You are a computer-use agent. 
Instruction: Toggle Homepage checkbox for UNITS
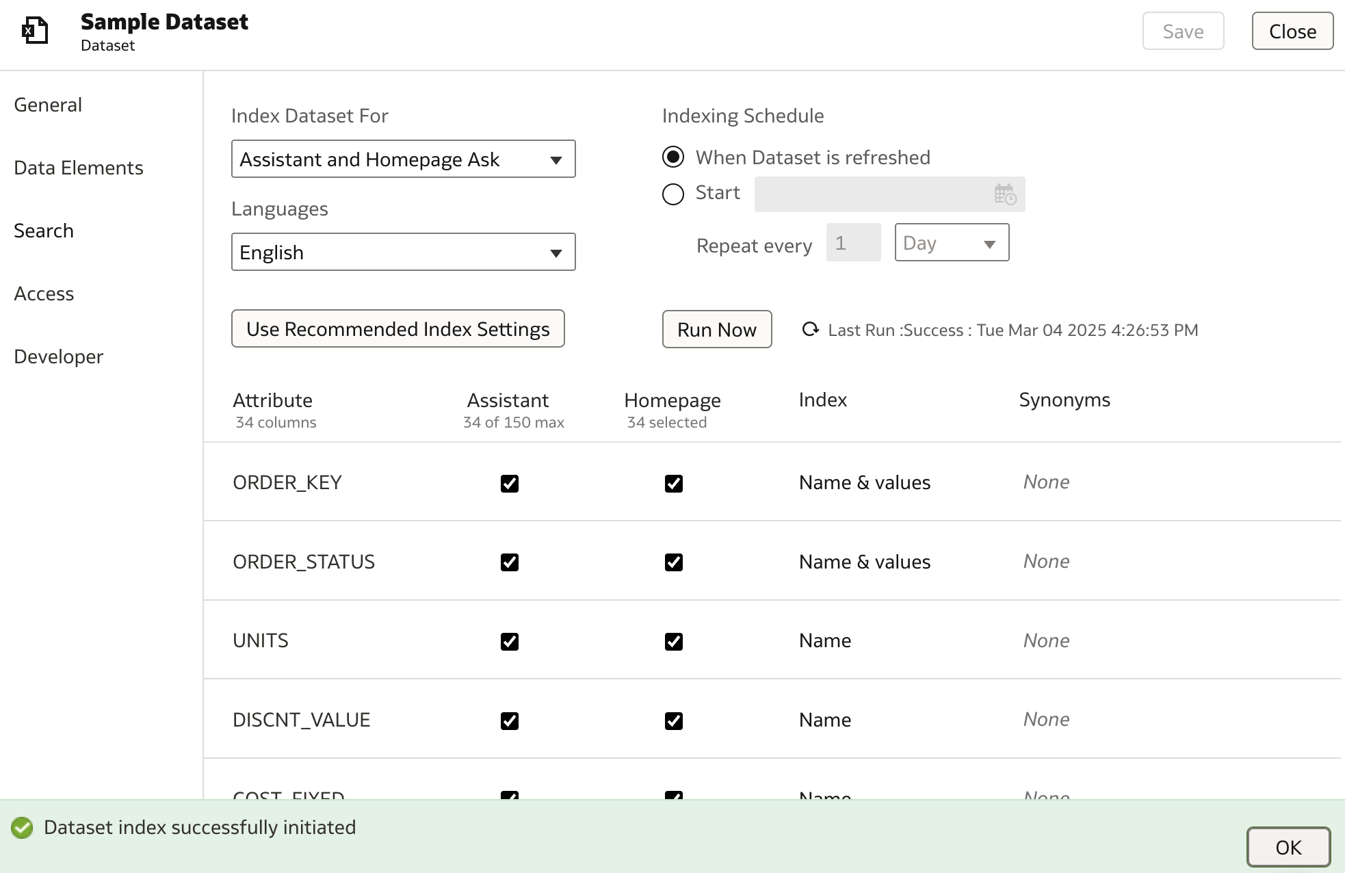coord(674,642)
